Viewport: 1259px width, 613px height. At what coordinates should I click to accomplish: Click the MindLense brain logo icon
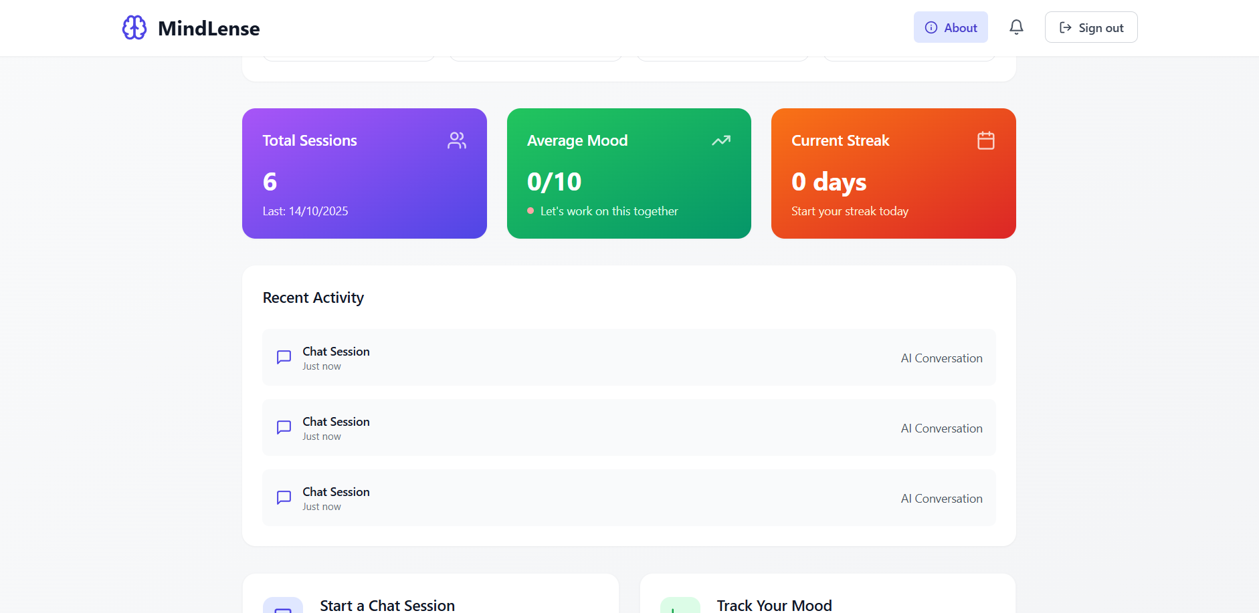[x=134, y=28]
